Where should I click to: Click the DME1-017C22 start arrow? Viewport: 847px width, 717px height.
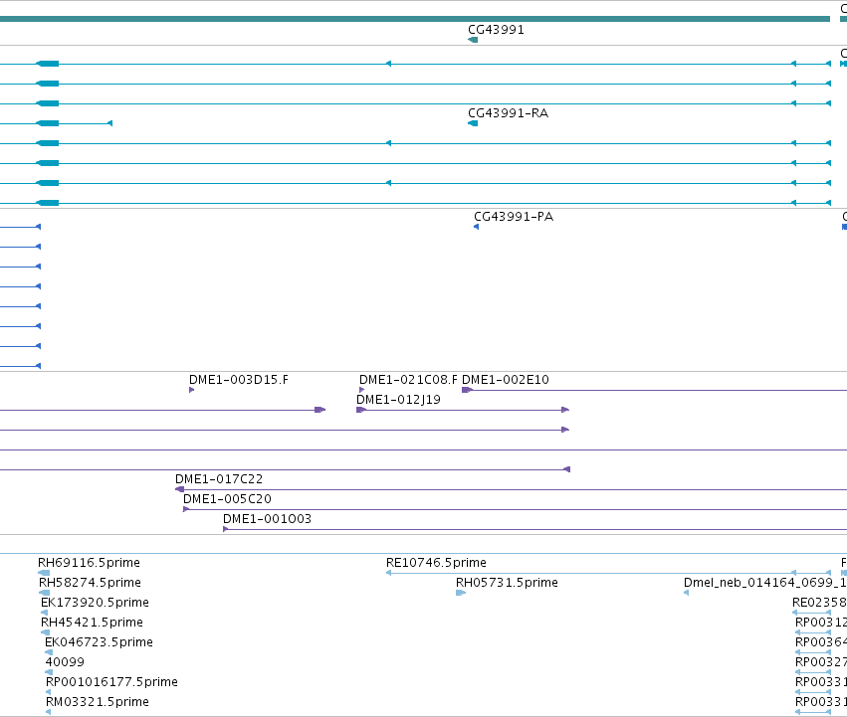pyautogui.click(x=179, y=489)
